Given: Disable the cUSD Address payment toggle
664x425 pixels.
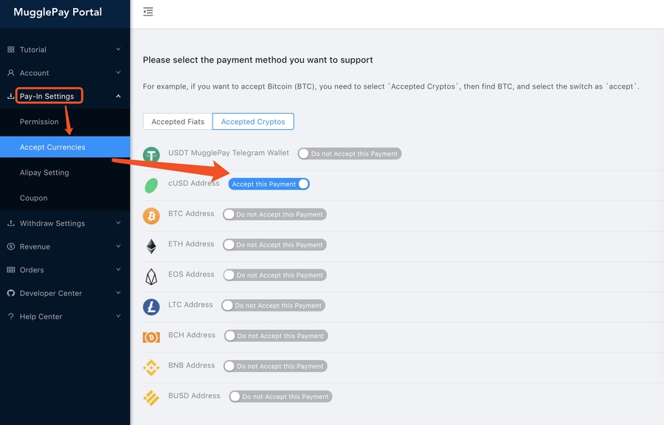Looking at the screenshot, I should [269, 184].
